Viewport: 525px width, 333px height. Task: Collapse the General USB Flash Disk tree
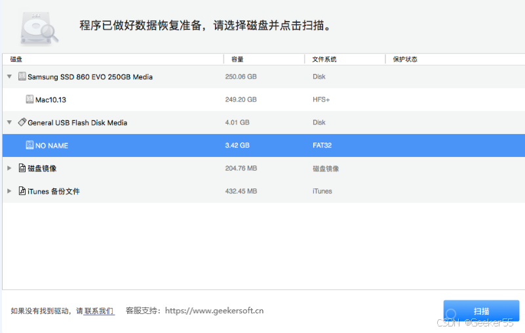[x=9, y=122]
